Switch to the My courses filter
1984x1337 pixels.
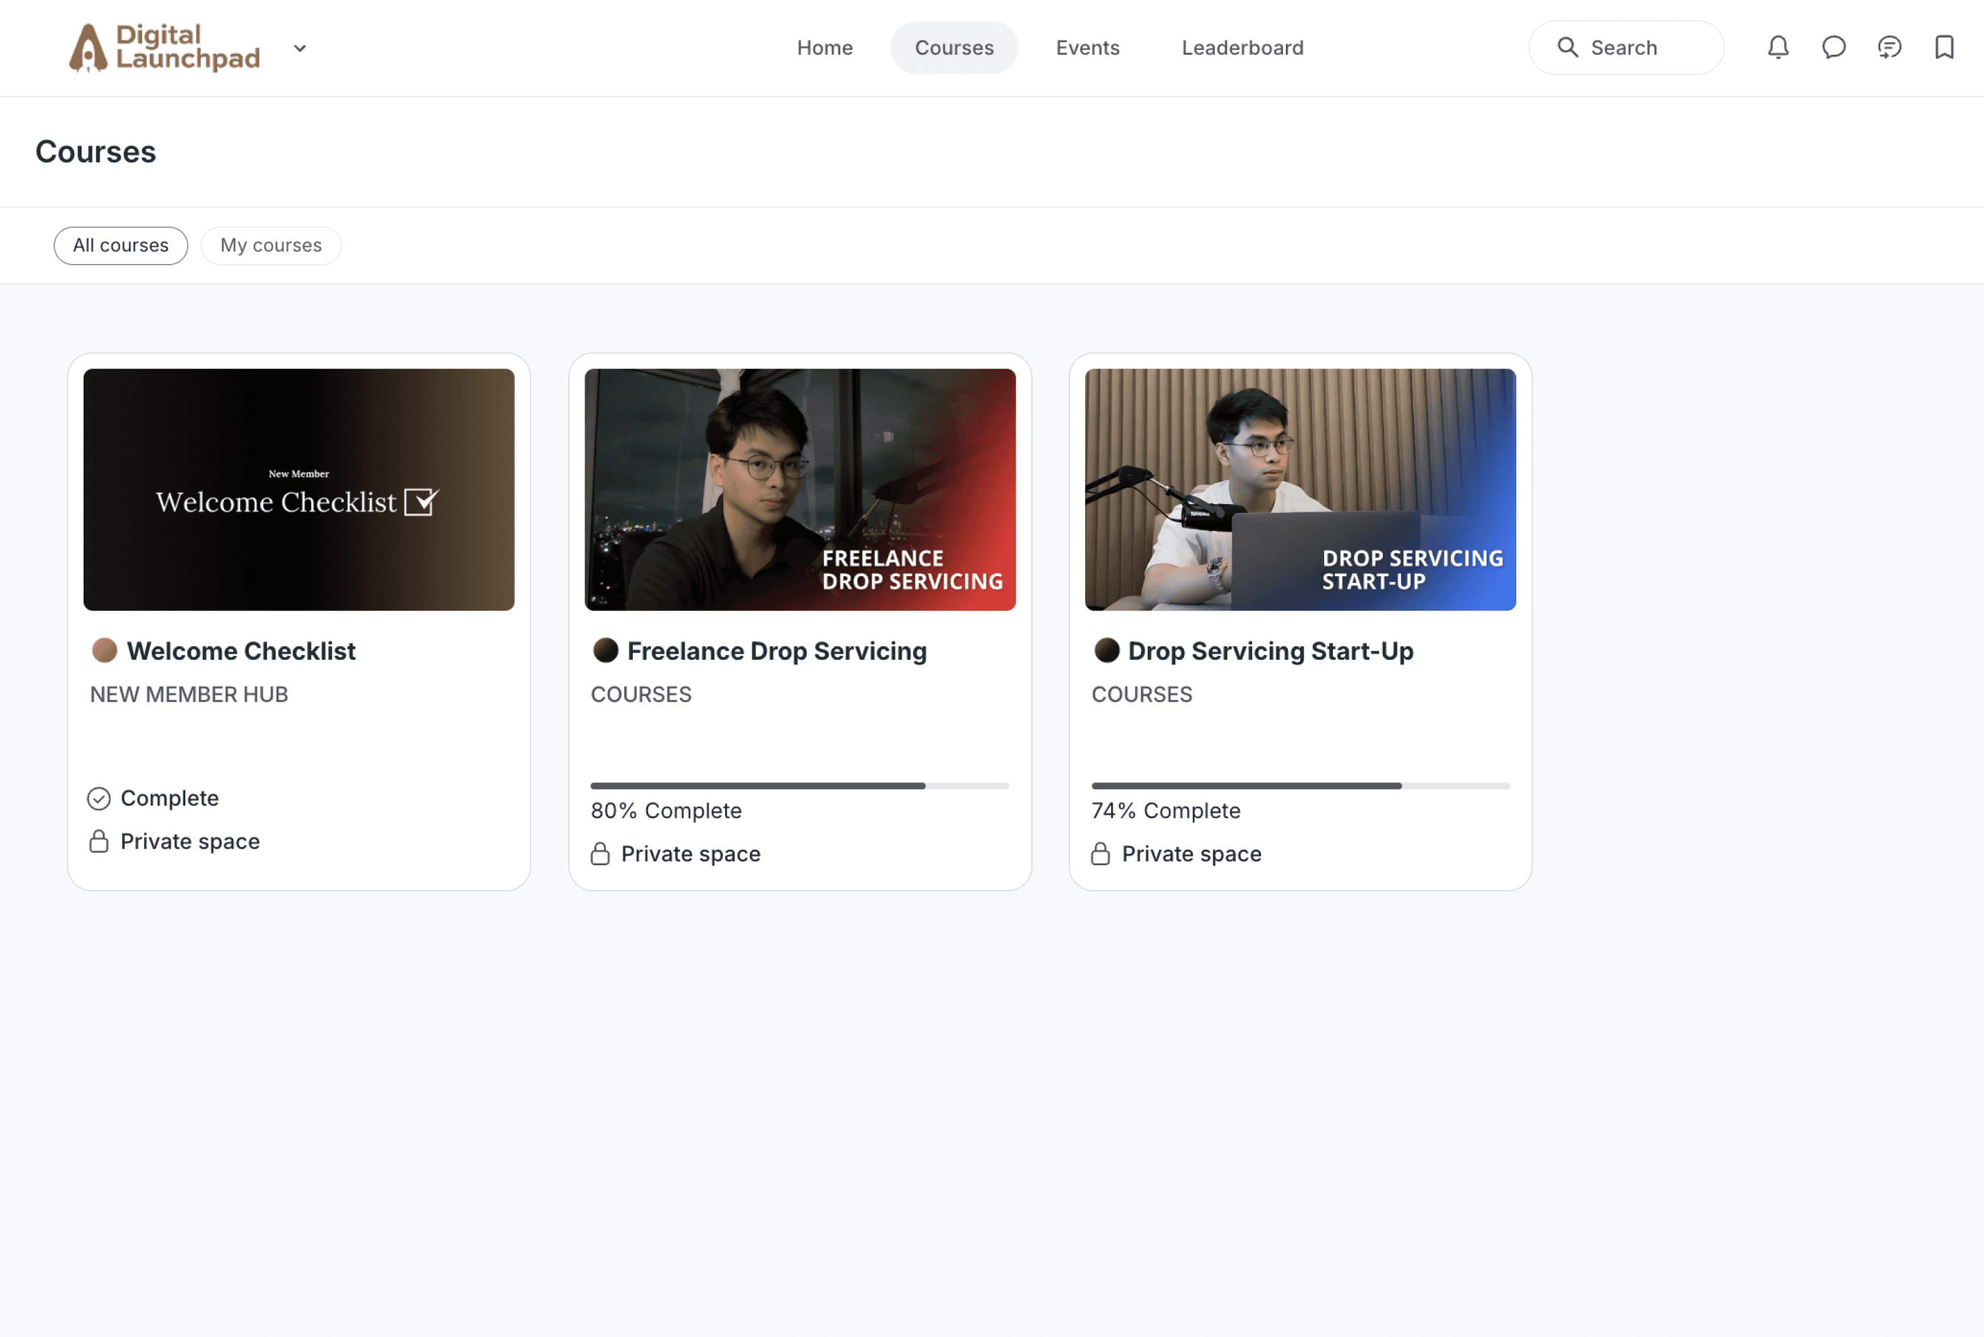(x=271, y=245)
